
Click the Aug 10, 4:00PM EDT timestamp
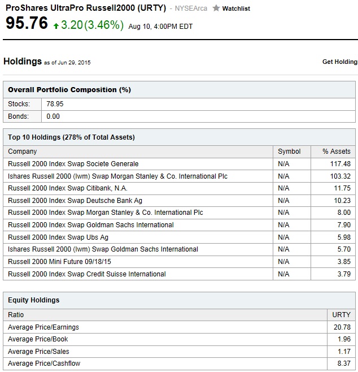160,27
